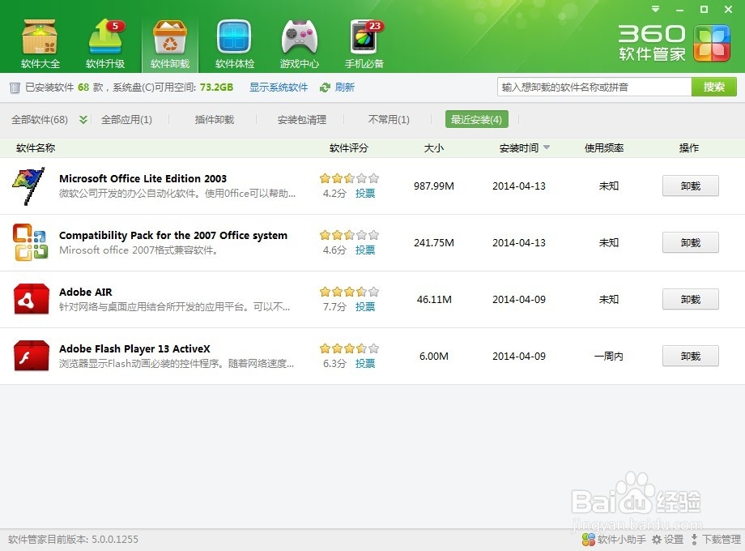Switch to 插件卸载 tab
The width and height of the screenshot is (745, 551).
point(215,119)
